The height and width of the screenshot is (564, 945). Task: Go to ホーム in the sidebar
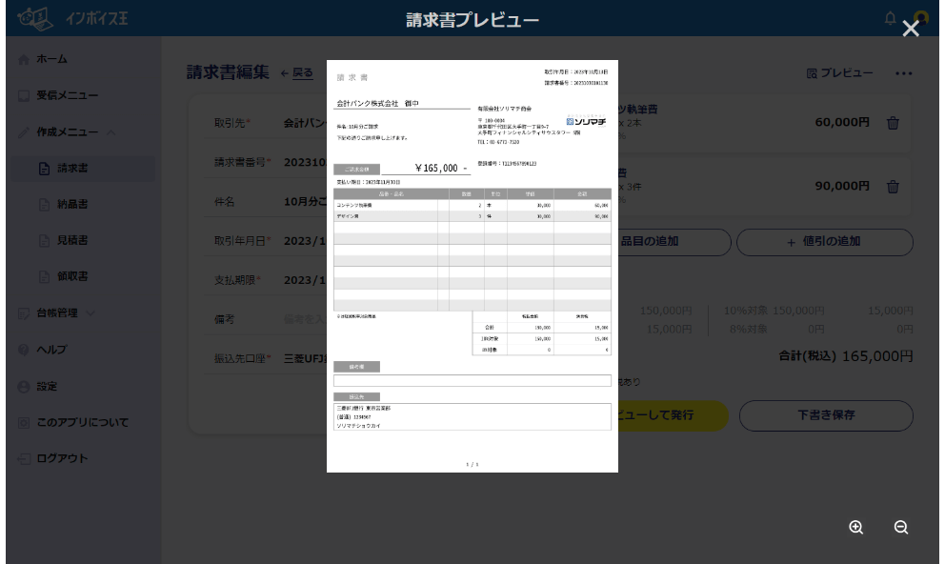click(51, 59)
